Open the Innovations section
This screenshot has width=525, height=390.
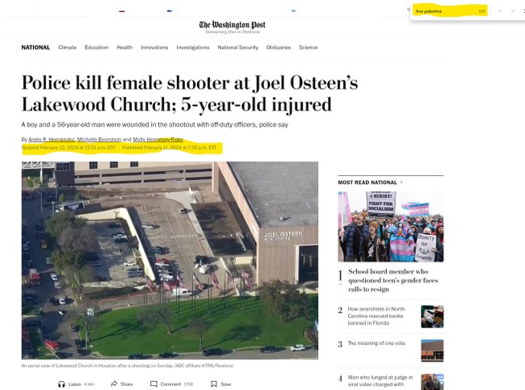(154, 48)
